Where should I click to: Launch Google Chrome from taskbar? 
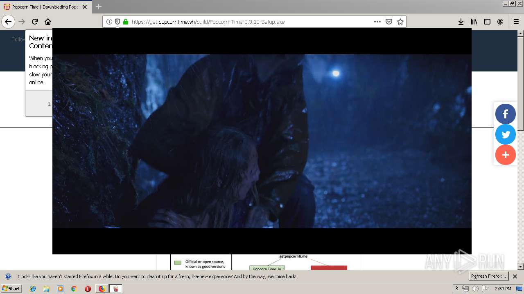pyautogui.click(x=74, y=289)
